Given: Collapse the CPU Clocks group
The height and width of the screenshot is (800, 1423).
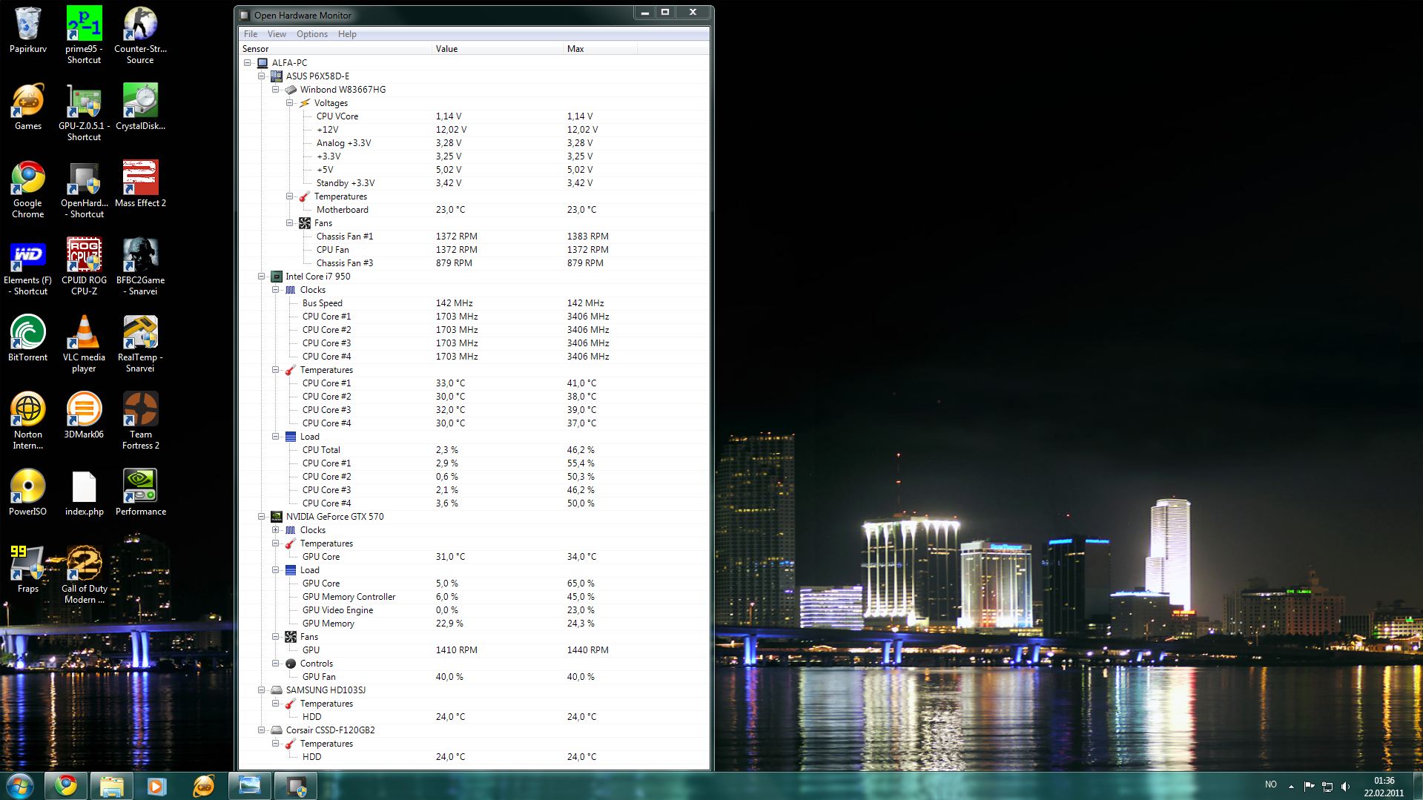Looking at the screenshot, I should (x=275, y=290).
